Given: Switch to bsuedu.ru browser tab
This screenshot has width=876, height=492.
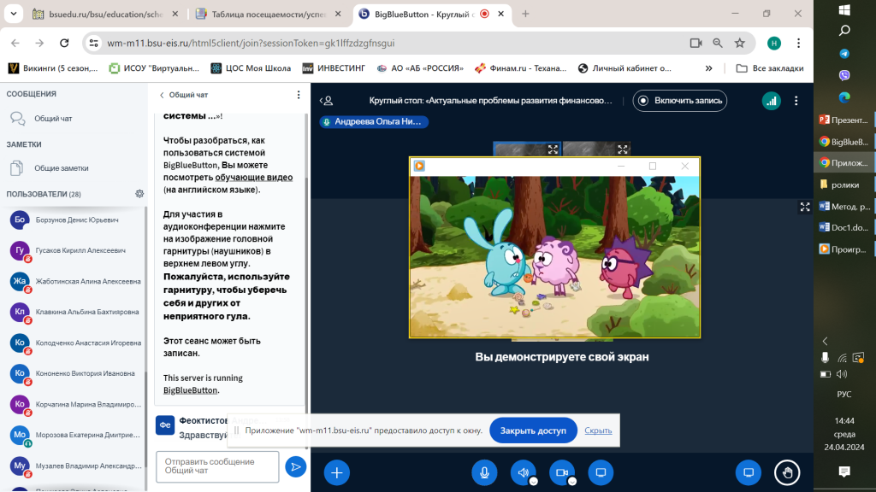Looking at the screenshot, I should [105, 14].
